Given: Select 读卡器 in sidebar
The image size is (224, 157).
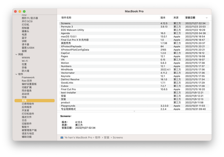Looking at the screenshot, I should (x=26, y=44).
